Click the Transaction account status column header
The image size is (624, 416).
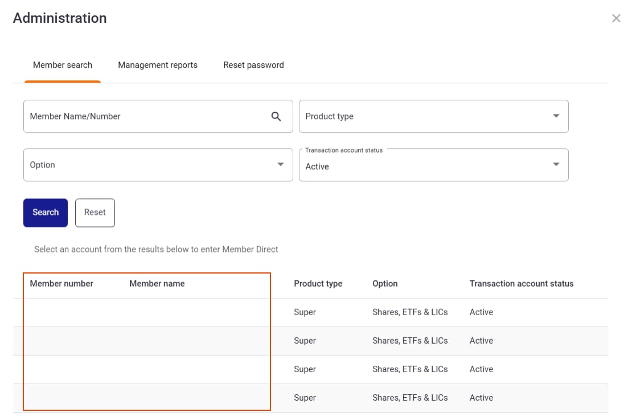[x=521, y=283]
